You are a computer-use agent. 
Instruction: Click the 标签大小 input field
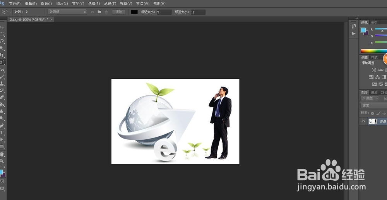pyautogui.click(x=198, y=12)
